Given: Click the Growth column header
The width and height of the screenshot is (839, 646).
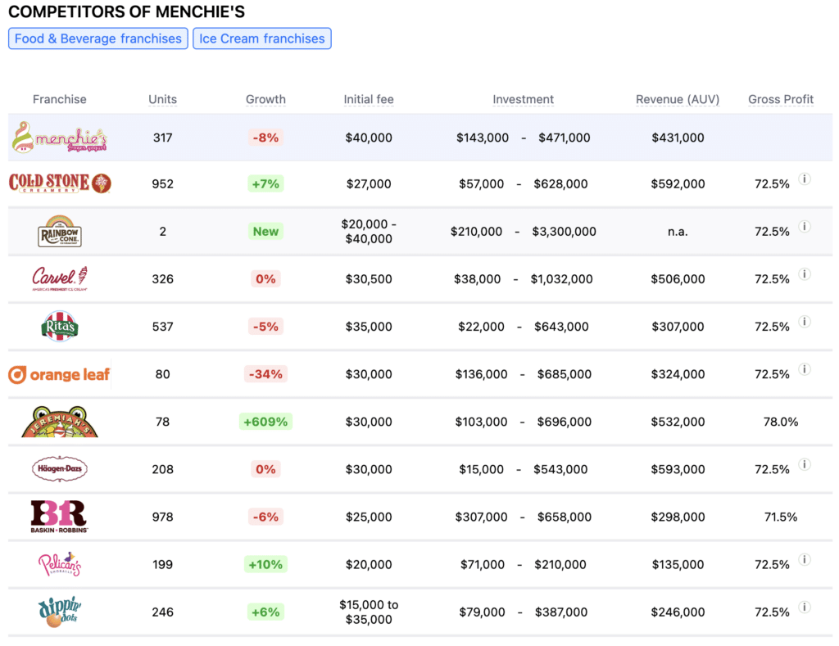Looking at the screenshot, I should pyautogui.click(x=265, y=99).
